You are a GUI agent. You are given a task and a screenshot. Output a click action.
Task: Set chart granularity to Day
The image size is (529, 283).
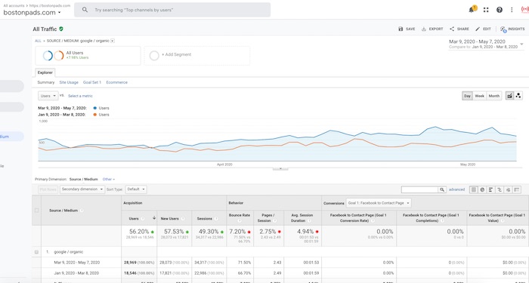click(467, 96)
